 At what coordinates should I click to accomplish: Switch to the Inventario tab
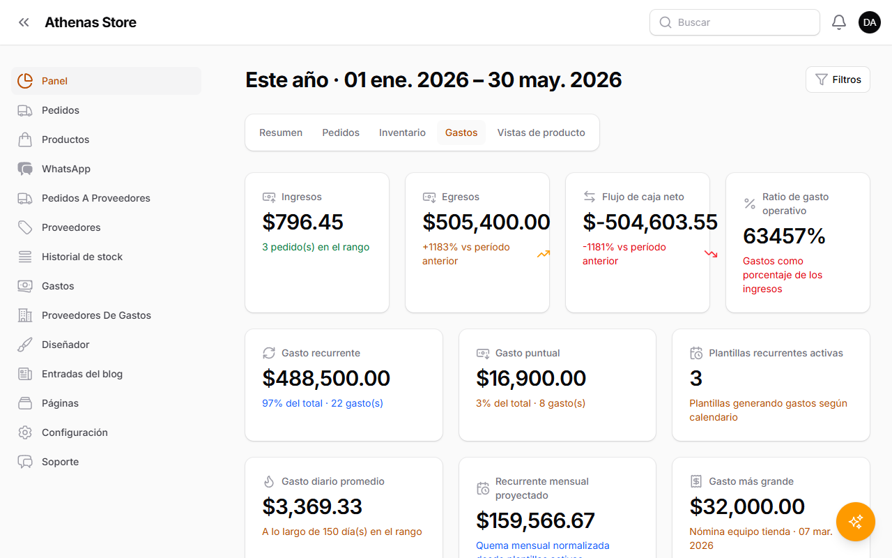tap(402, 133)
